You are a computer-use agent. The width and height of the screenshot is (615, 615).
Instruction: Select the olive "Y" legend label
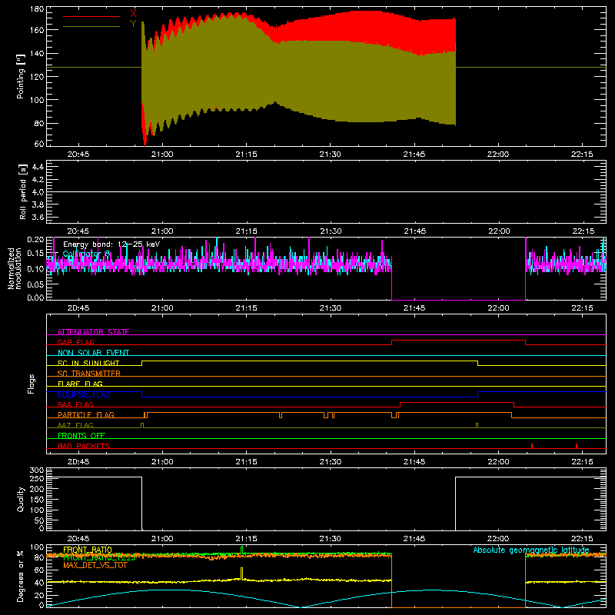click(x=133, y=24)
